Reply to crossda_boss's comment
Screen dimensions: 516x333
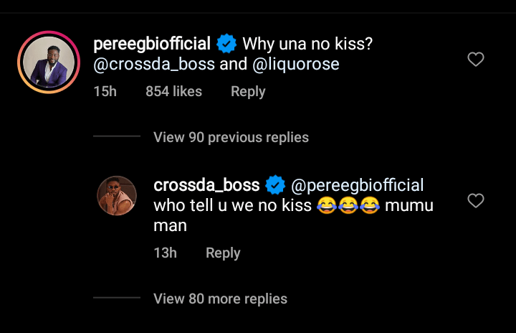(223, 253)
